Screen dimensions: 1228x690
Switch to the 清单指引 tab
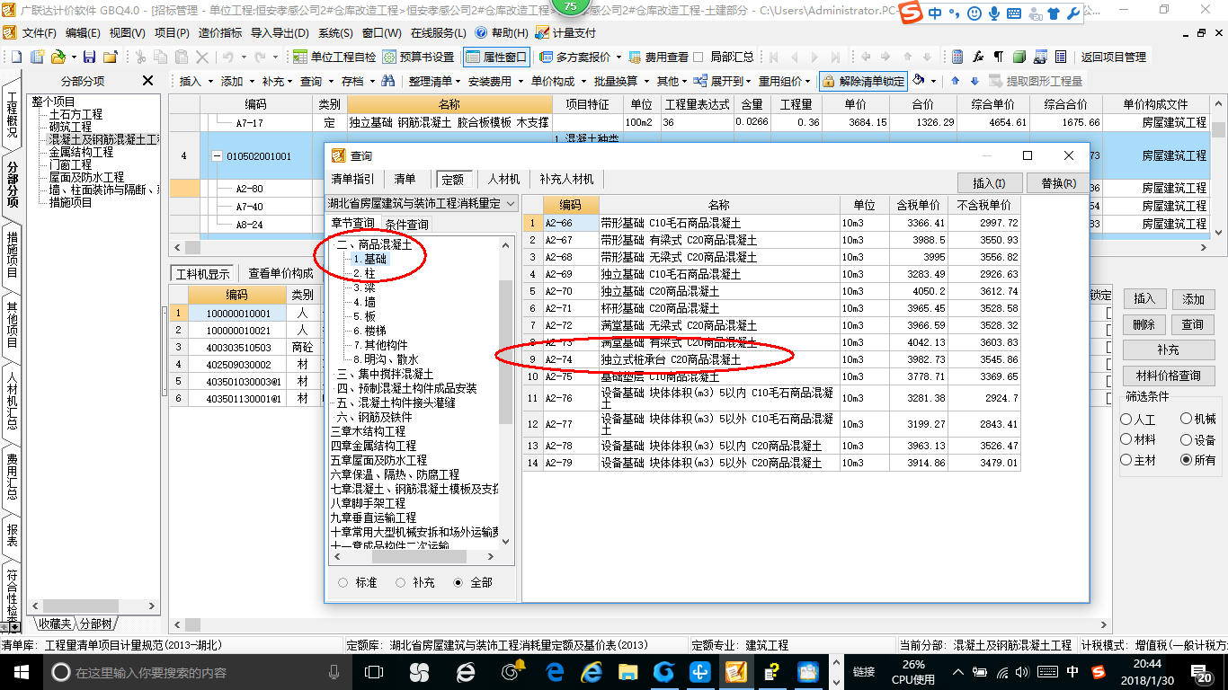pos(352,179)
